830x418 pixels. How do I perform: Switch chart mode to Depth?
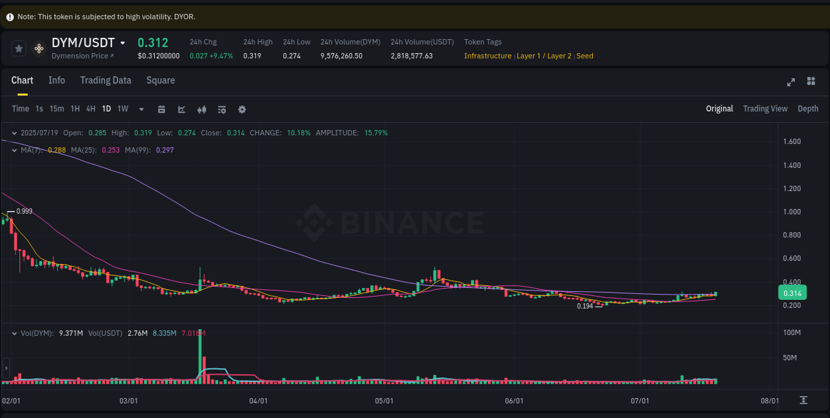[x=807, y=108]
